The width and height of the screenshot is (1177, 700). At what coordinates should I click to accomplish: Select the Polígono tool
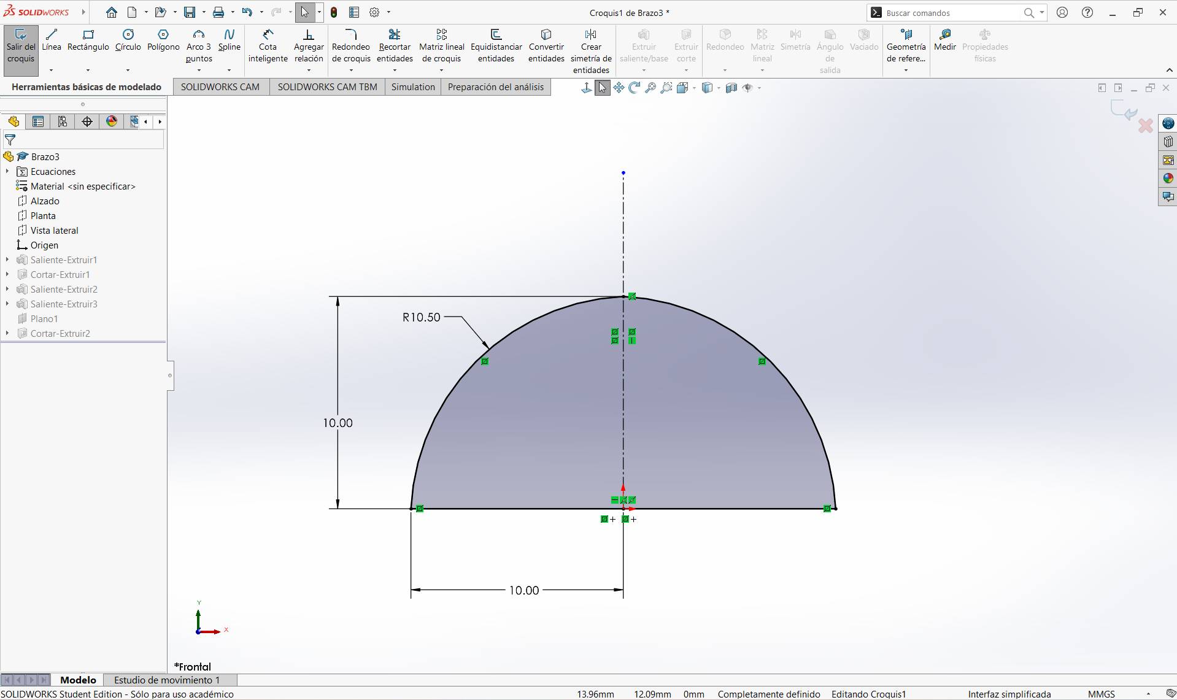tap(163, 40)
